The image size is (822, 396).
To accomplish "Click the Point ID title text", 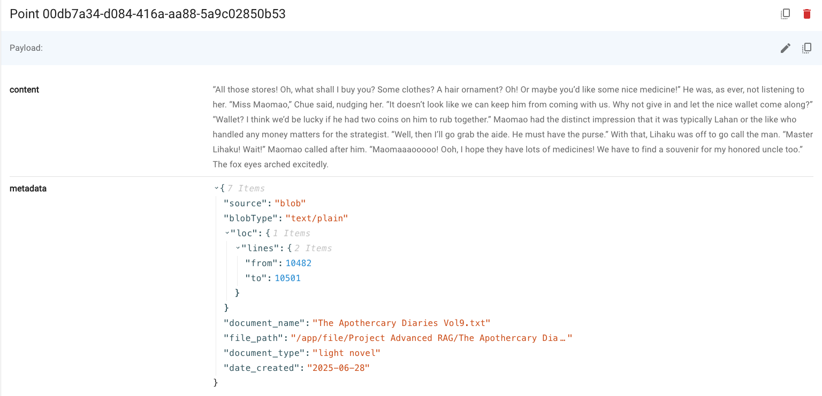I will (148, 14).
